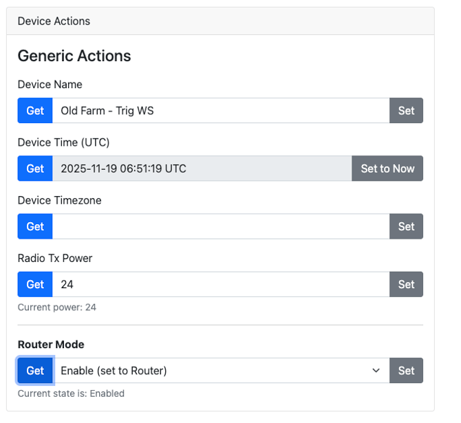Get the Device Timezone value
Screen dimensions: 461x423
point(35,226)
